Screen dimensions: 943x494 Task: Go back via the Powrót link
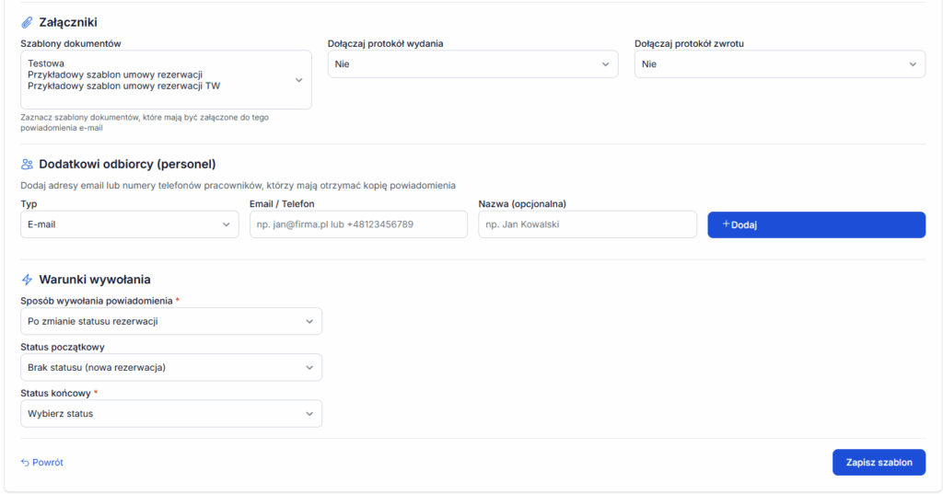click(48, 463)
